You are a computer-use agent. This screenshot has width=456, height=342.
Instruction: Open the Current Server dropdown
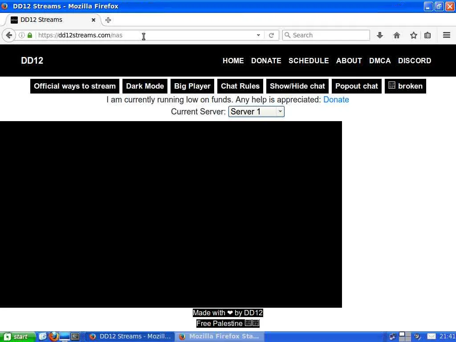256,112
